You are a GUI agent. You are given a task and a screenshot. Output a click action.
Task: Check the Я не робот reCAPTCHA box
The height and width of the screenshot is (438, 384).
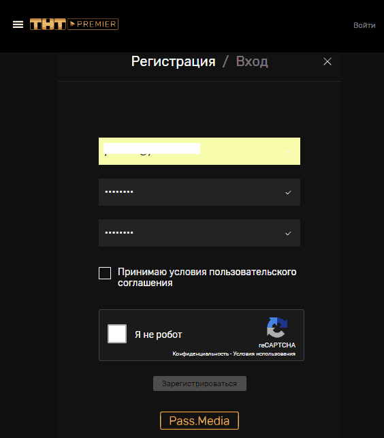(117, 334)
